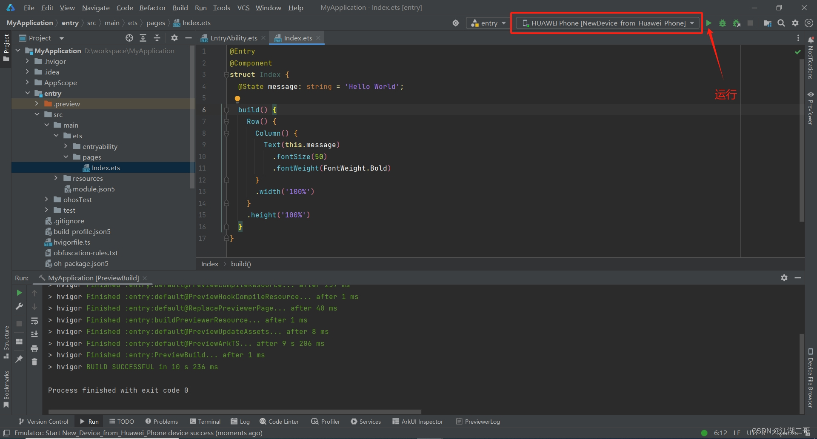Click the Run console horizontal scrollbar
The width and height of the screenshot is (817, 439).
234,412
